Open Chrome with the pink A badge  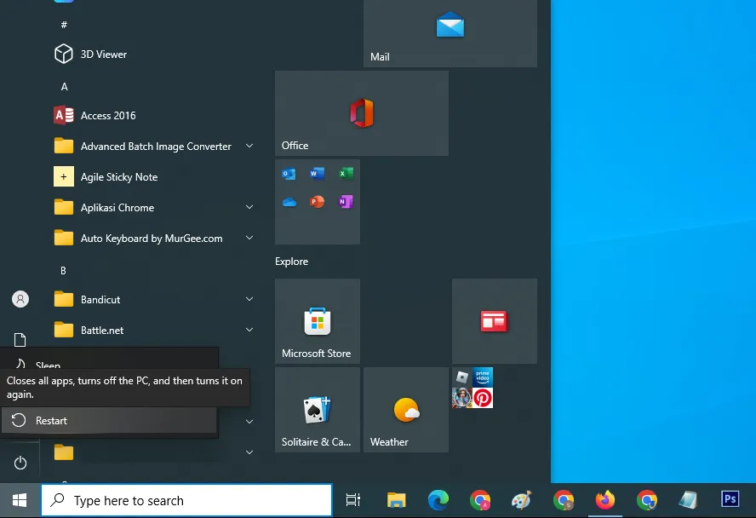coord(479,500)
